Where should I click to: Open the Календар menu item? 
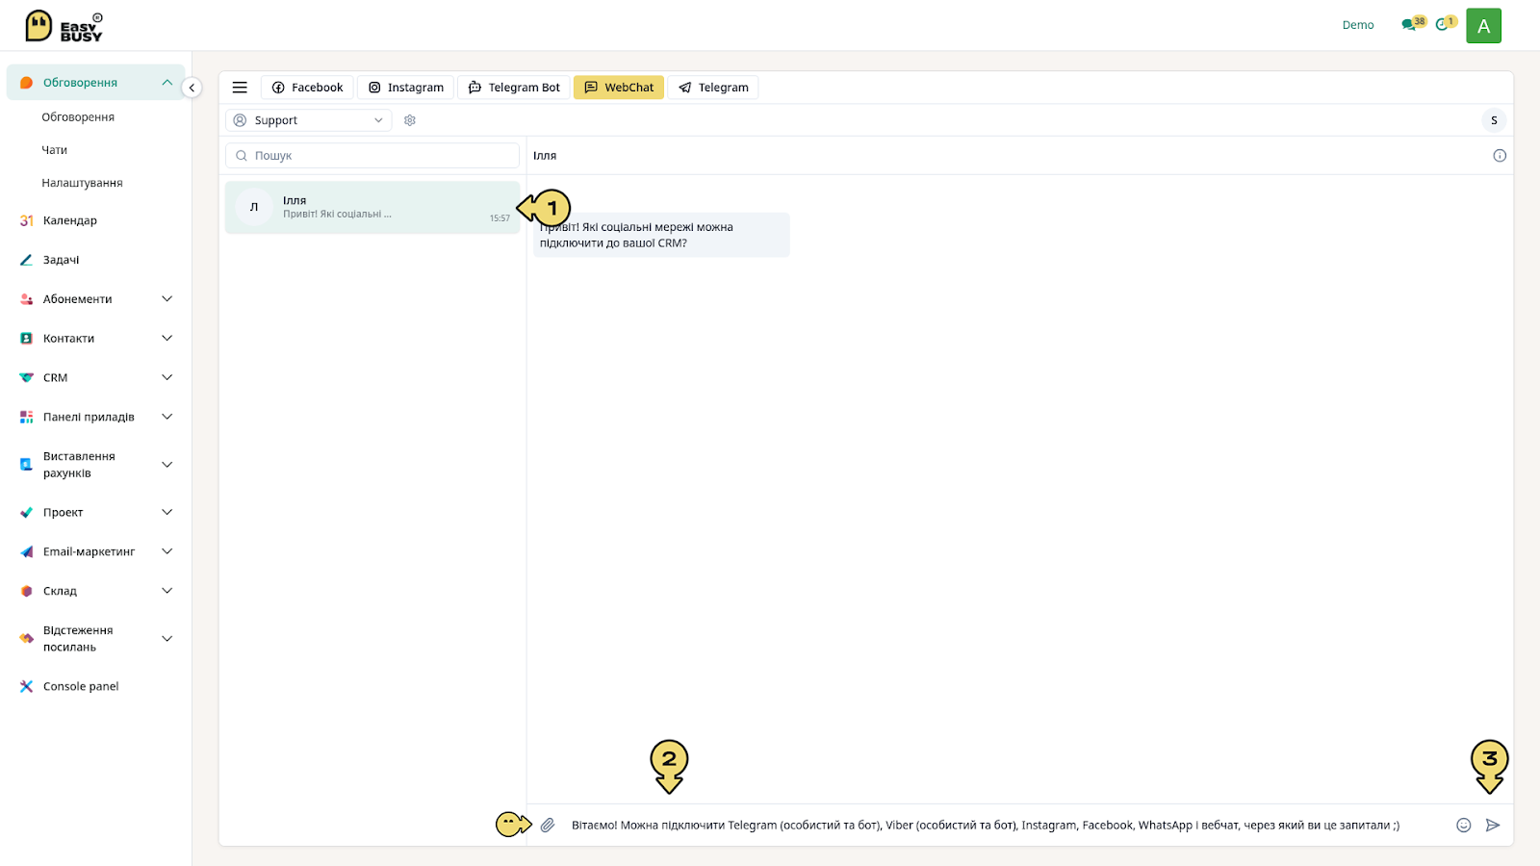(x=70, y=220)
